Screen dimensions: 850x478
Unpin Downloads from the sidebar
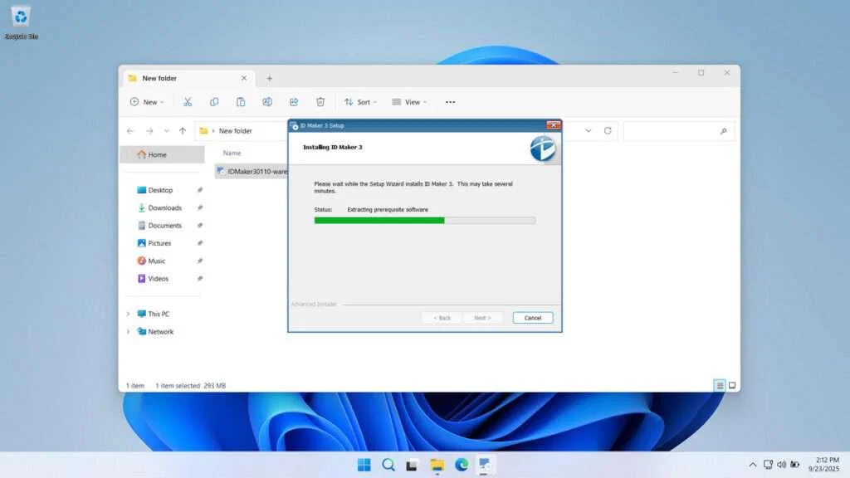199,207
